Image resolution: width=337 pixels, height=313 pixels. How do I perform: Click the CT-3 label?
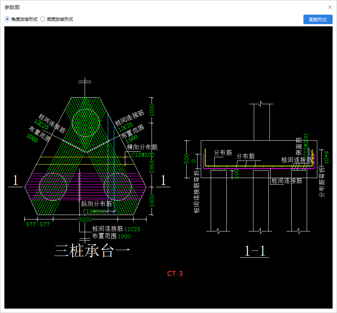[175, 274]
